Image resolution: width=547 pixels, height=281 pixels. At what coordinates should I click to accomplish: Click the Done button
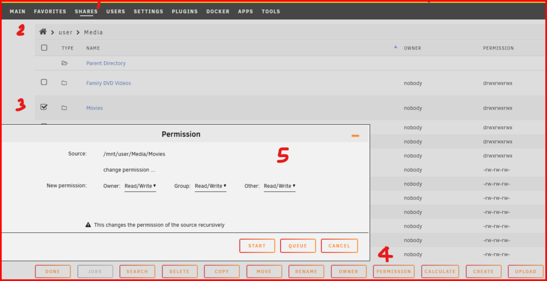pos(53,271)
